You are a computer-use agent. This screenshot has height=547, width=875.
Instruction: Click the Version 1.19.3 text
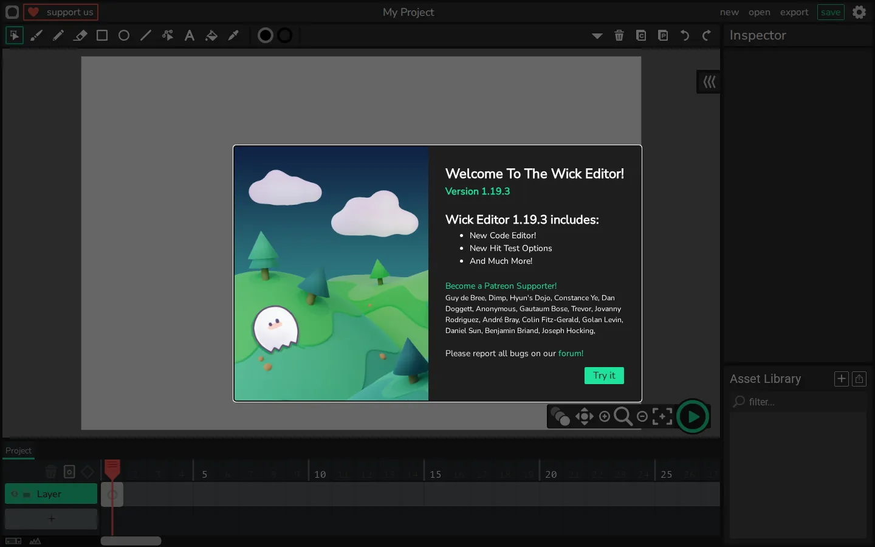pos(478,191)
